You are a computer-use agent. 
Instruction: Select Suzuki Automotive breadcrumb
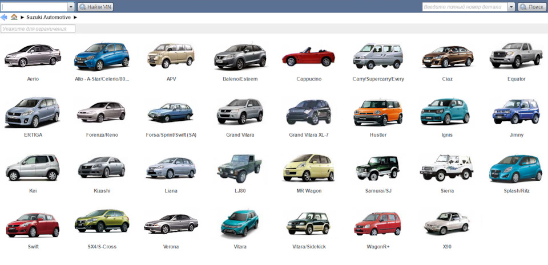pos(49,17)
